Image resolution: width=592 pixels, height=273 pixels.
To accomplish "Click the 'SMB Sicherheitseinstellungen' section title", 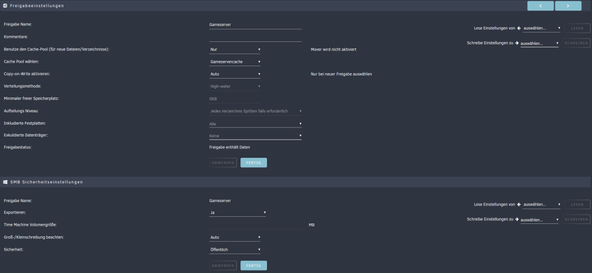I will (46, 182).
